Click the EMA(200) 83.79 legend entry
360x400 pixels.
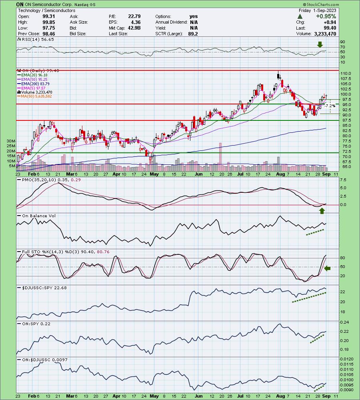pos(34,84)
